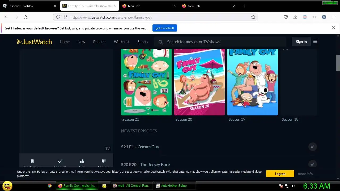Select the Family Guy browser tab
The image size is (340, 191).
(89, 6)
